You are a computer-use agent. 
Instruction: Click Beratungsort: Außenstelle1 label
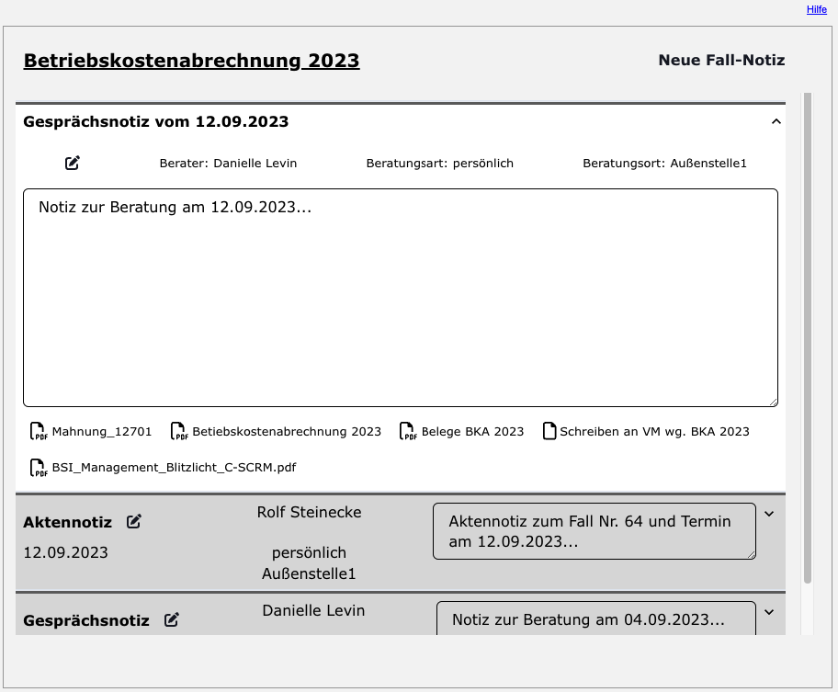664,163
